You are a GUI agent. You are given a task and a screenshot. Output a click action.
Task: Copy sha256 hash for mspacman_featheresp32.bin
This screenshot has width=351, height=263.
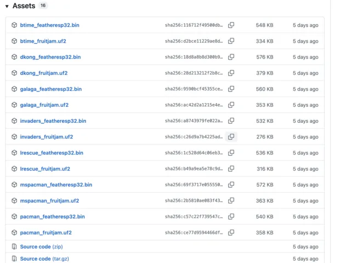[x=231, y=185]
